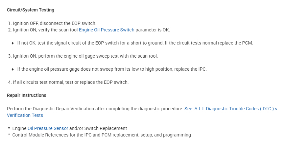Click the 'and/or Switch Replacement' text
Screen dimensions: 286x145
coord(98,128)
